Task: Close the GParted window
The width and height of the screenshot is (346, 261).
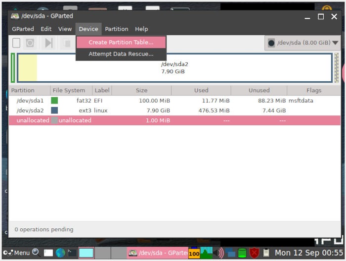Action: click(334, 16)
